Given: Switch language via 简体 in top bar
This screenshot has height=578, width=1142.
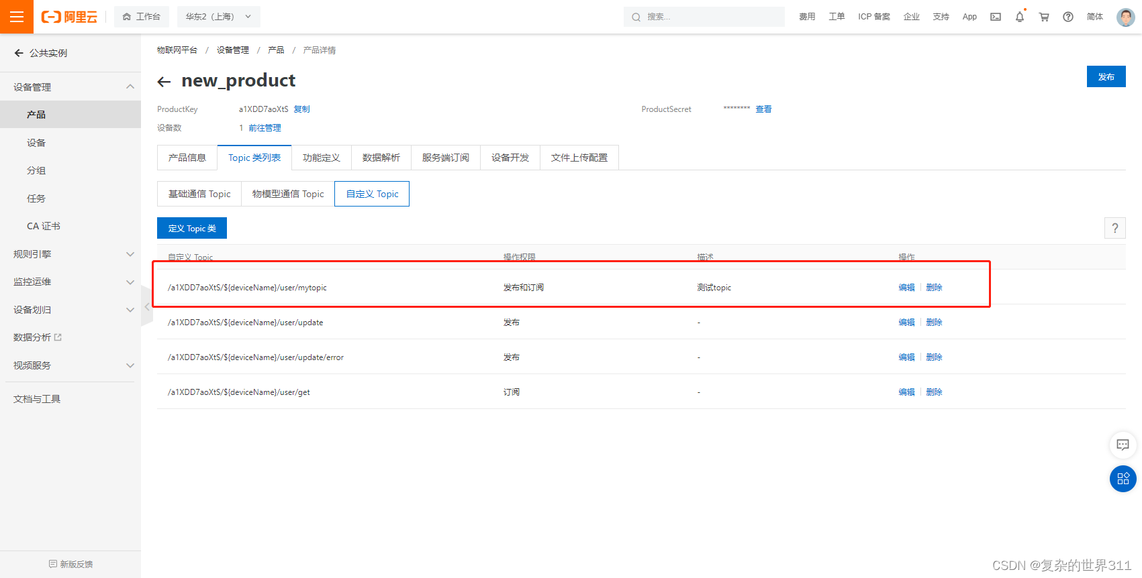Looking at the screenshot, I should (1095, 17).
